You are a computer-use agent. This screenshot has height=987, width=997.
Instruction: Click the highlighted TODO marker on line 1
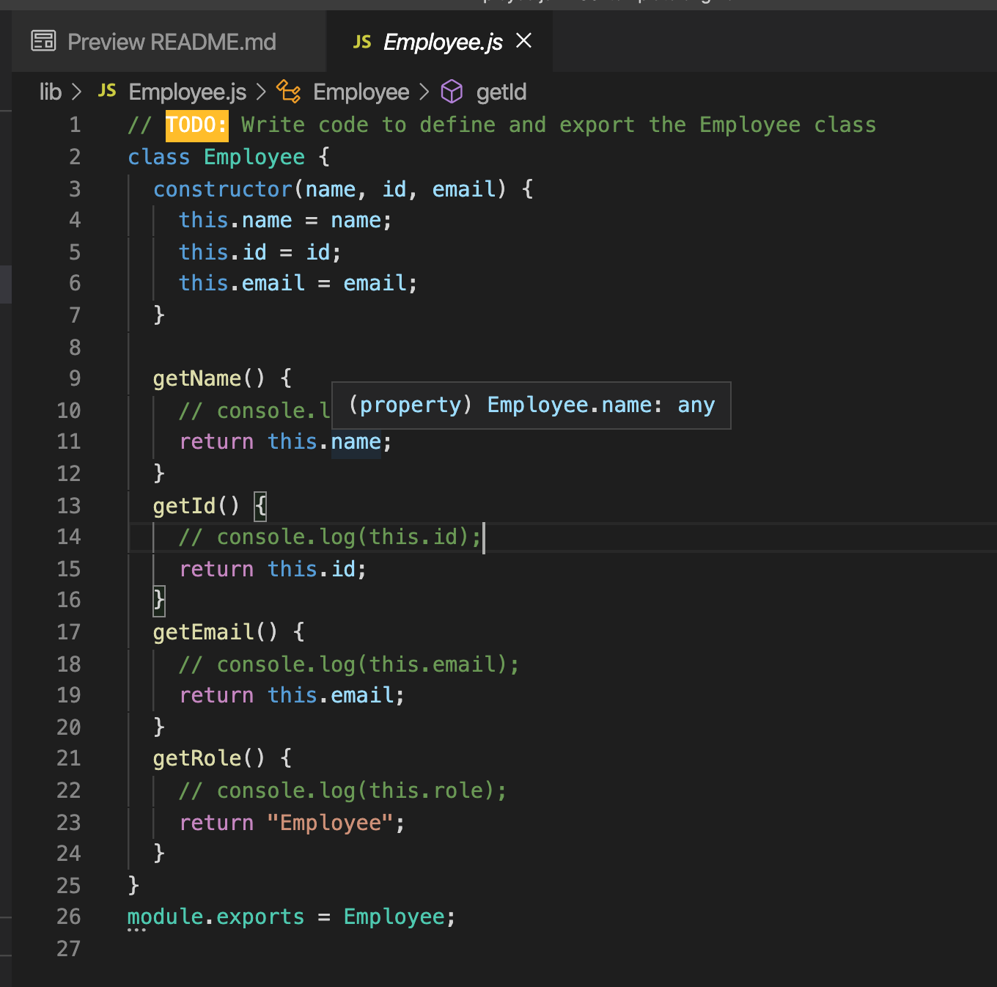point(195,125)
